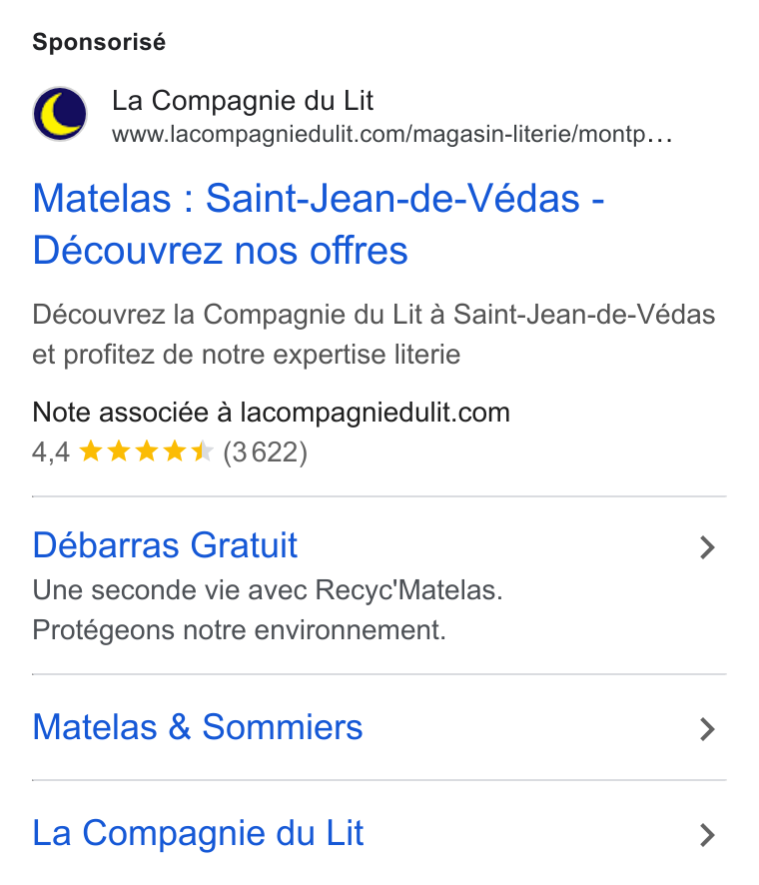The width and height of the screenshot is (759, 885).
Task: Click Note associée à lacompagniedulit.com text
Action: [x=271, y=413]
